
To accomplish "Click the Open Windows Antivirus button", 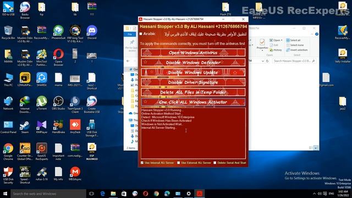I will click(x=193, y=53).
